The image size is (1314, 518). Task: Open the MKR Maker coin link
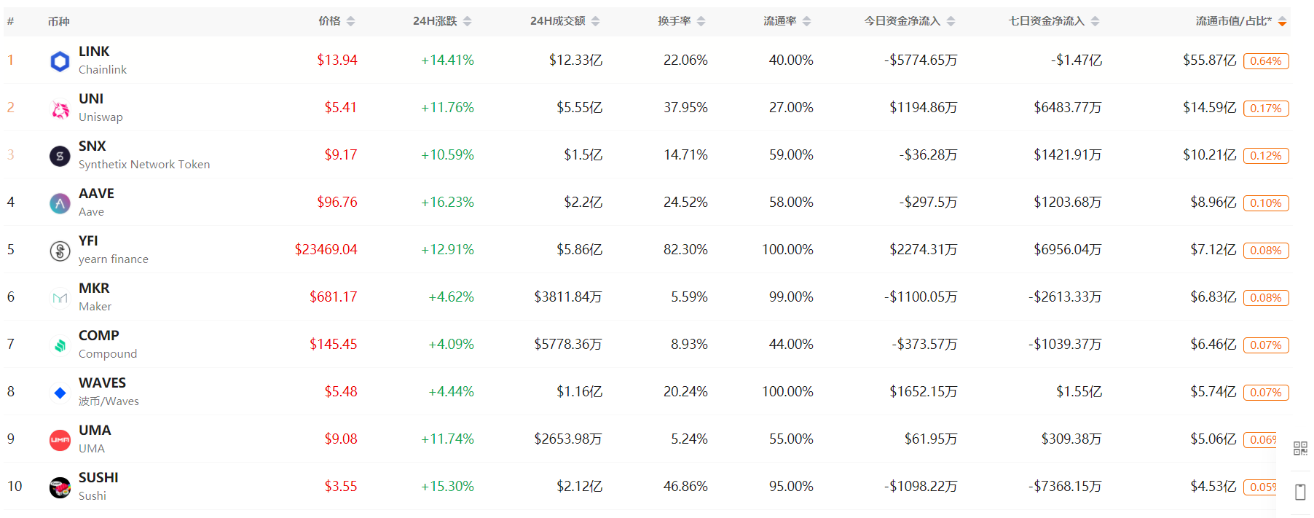(x=94, y=288)
